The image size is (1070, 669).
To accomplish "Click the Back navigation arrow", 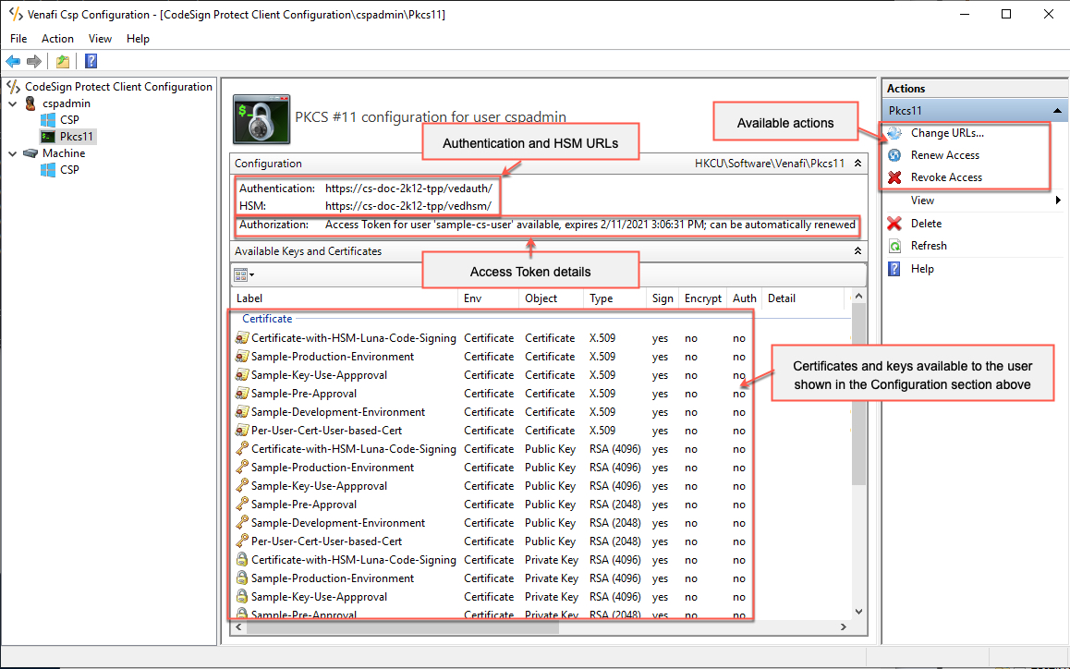I will [x=13, y=61].
